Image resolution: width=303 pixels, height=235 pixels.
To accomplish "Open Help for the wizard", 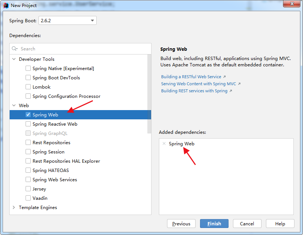I will tap(280, 224).
